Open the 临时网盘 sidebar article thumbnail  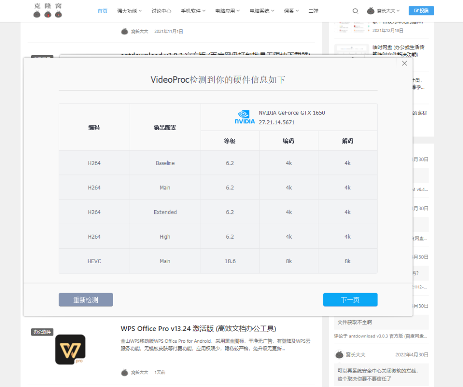351,49
